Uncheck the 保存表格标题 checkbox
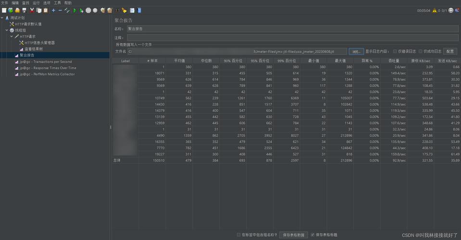461x240 pixels. (x=312, y=235)
